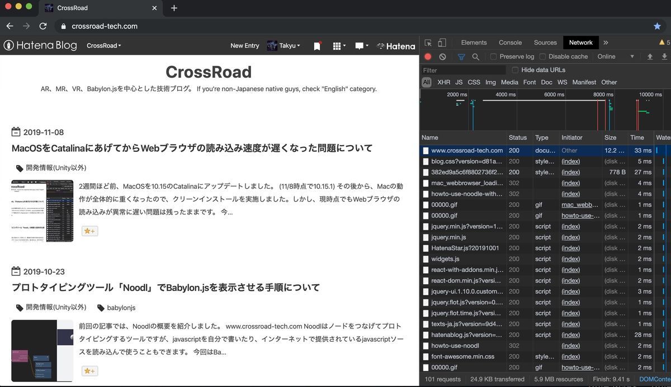671x387 pixels.
Task: Switch to the Sources tab
Action: coord(545,42)
